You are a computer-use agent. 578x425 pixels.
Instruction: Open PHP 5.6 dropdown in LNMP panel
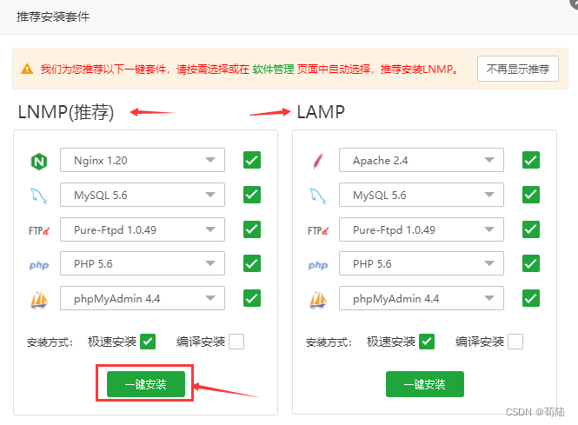point(143,263)
